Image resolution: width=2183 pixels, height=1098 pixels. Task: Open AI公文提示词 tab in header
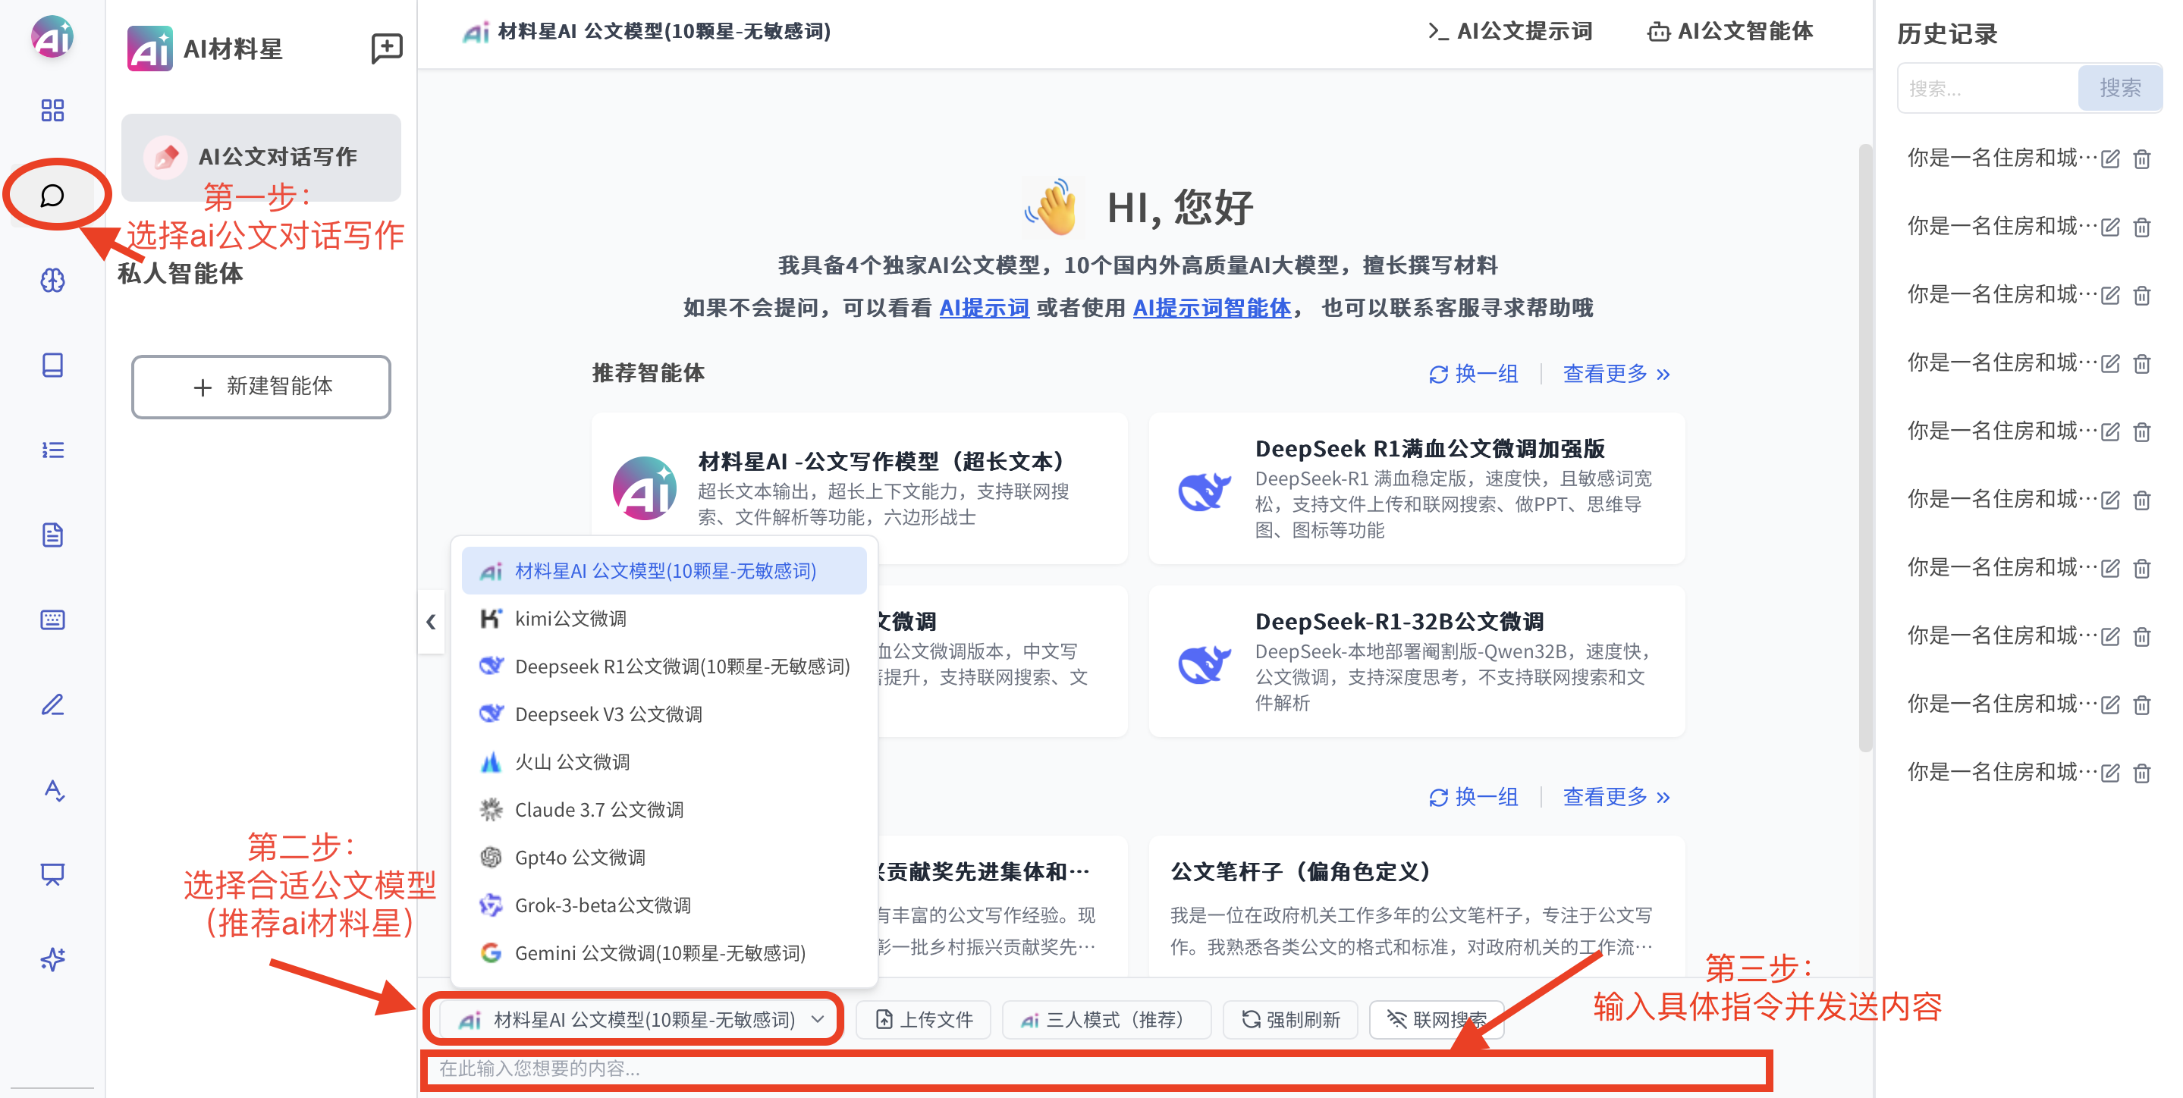[x=1510, y=32]
